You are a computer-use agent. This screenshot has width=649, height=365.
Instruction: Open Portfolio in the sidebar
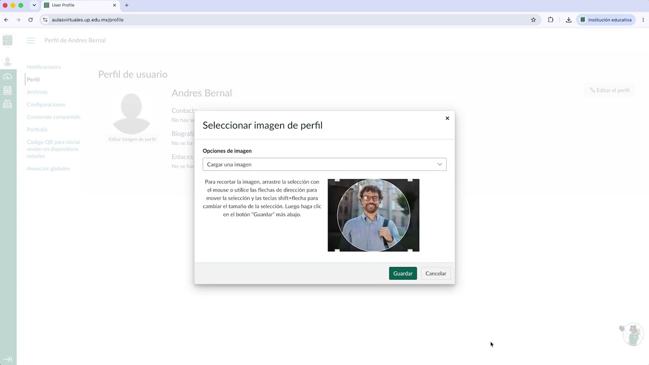coord(37,129)
